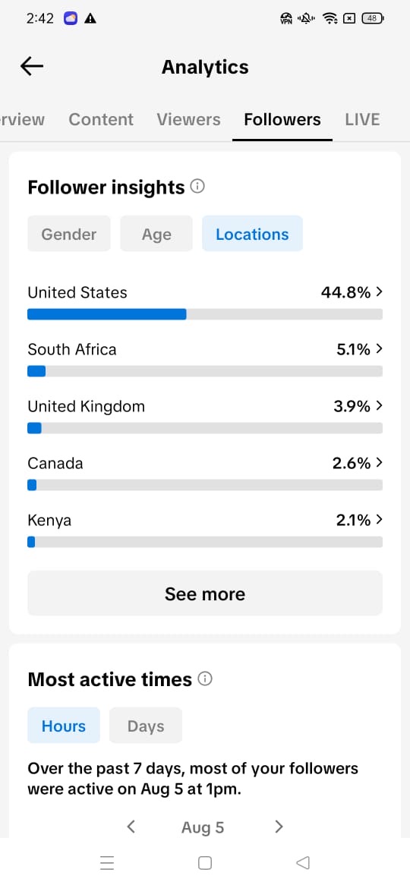The image size is (410, 888).
Task: Tap Android recent apps menu icon
Action: (107, 862)
